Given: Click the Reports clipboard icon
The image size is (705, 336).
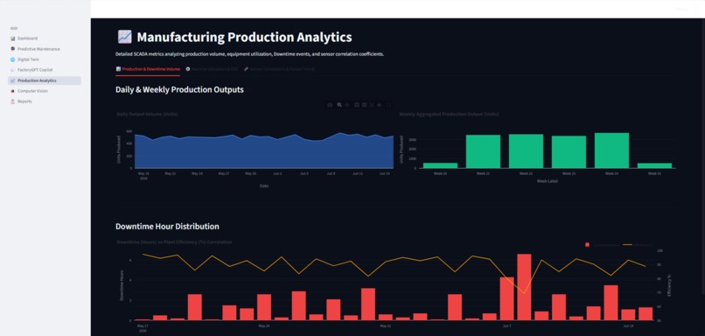Looking at the screenshot, I should pyautogui.click(x=12, y=101).
